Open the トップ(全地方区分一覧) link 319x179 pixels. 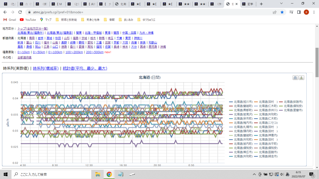(x=33, y=29)
